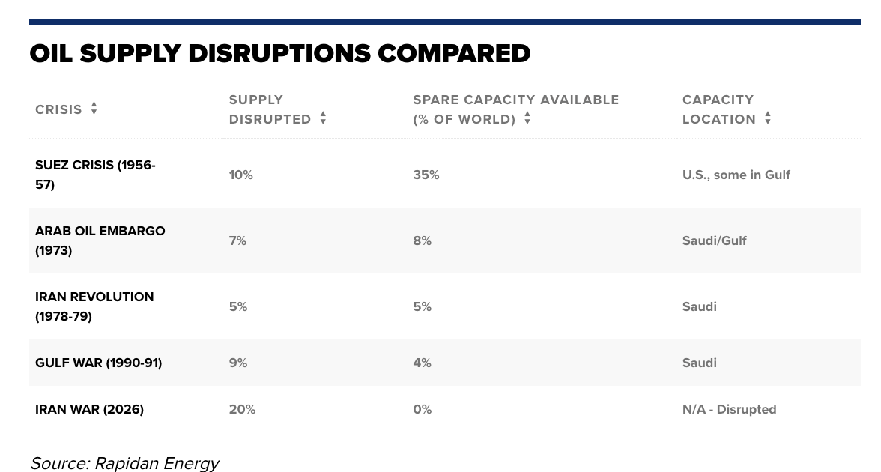Click the 'Oil Supply Disruptions Compared' title

[279, 54]
